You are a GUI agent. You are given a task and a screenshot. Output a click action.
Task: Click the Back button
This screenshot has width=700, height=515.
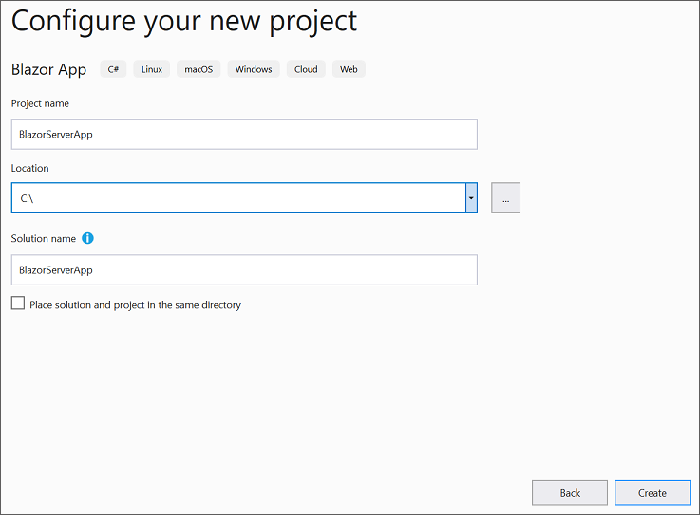(x=569, y=493)
